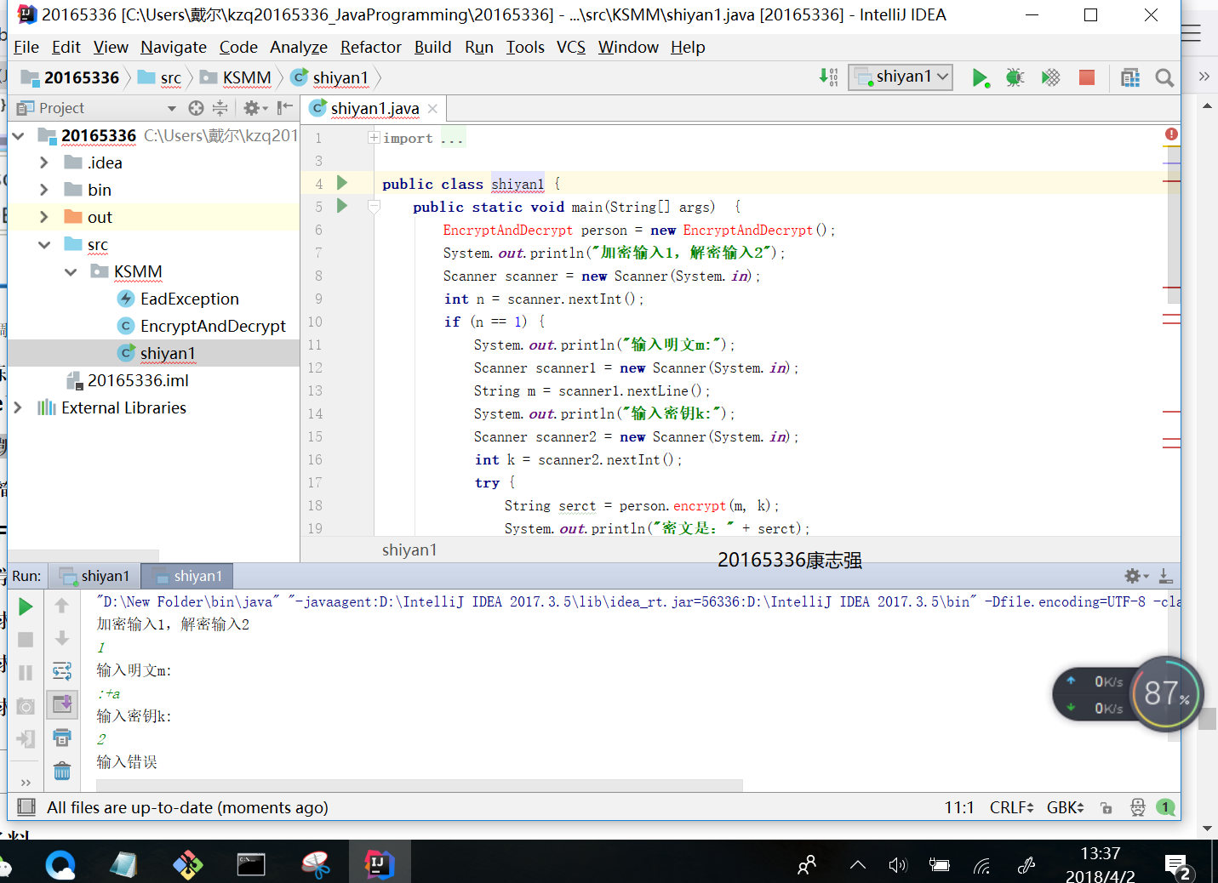
Task: Open the Refactor menu
Action: click(x=370, y=48)
